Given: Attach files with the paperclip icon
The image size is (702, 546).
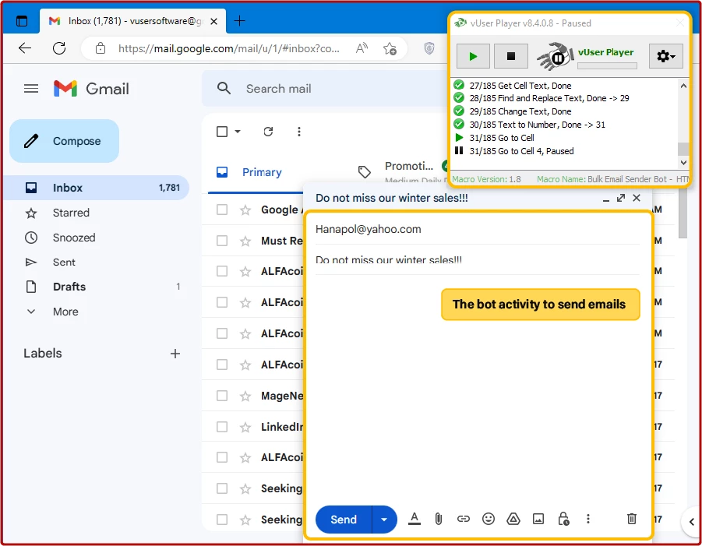Looking at the screenshot, I should (439, 520).
